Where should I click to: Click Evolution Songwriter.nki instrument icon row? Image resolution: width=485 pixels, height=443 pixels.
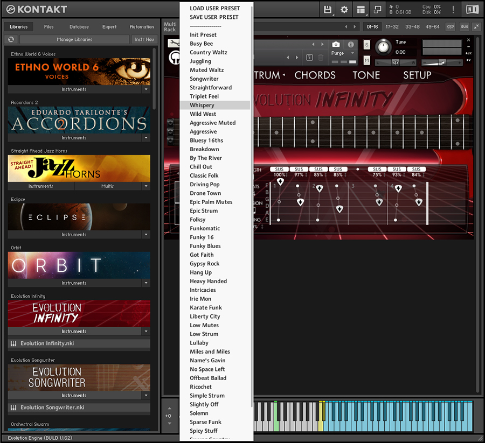79,407
